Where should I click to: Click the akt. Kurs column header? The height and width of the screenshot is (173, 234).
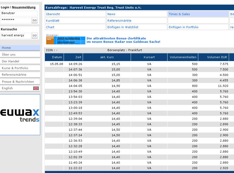(x=107, y=57)
